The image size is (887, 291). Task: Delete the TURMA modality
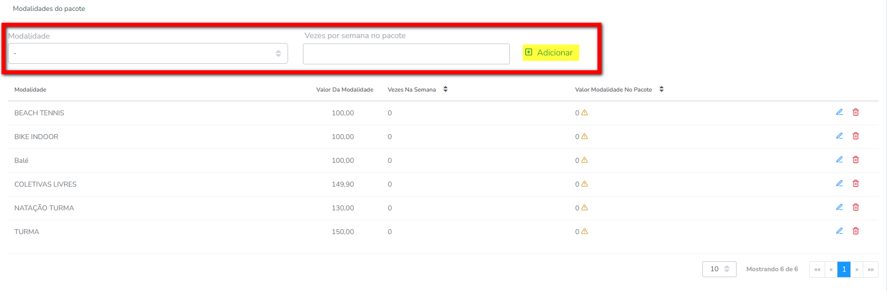tap(855, 231)
